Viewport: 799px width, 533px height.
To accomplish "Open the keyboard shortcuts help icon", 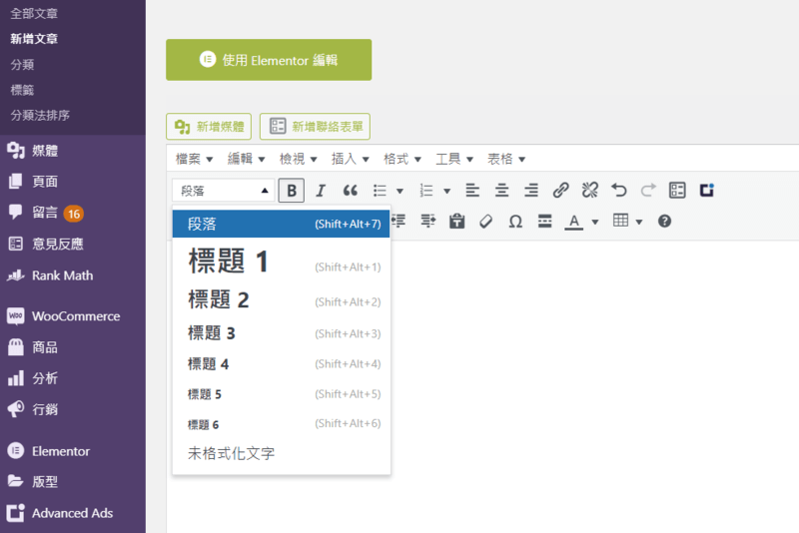I will [x=664, y=221].
